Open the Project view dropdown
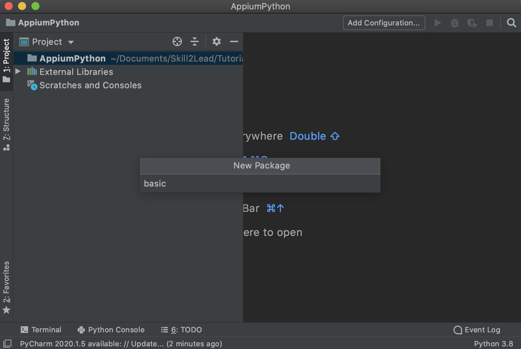The height and width of the screenshot is (349, 521). pos(47,42)
